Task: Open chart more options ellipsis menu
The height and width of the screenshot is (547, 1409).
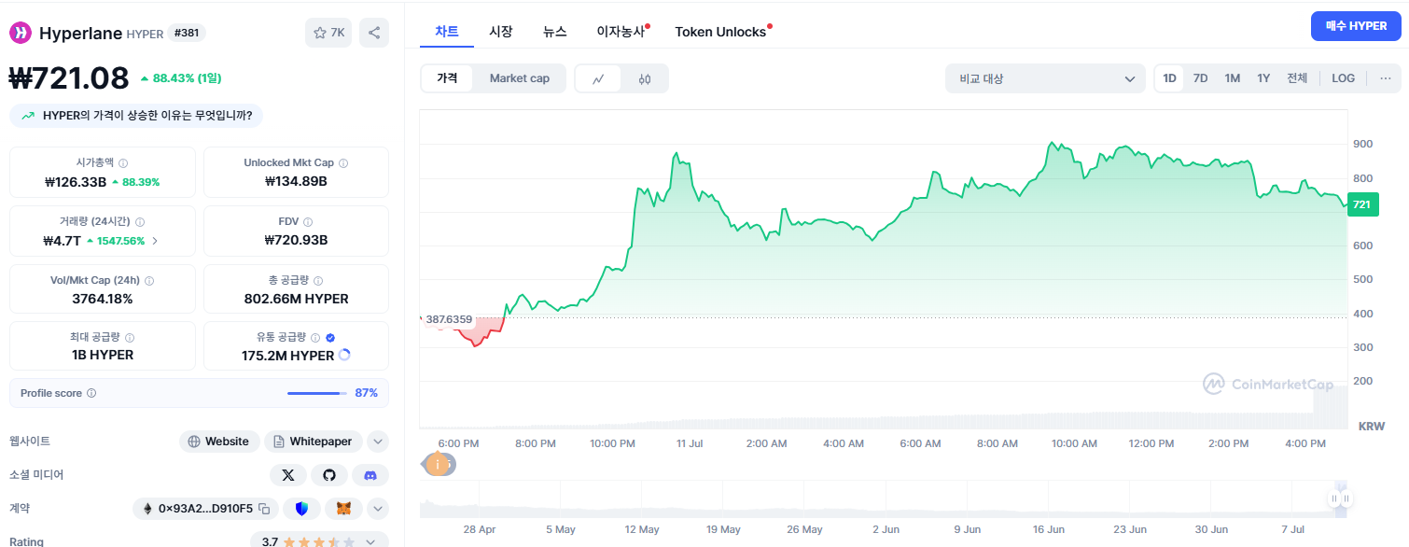Action: coord(1386,78)
